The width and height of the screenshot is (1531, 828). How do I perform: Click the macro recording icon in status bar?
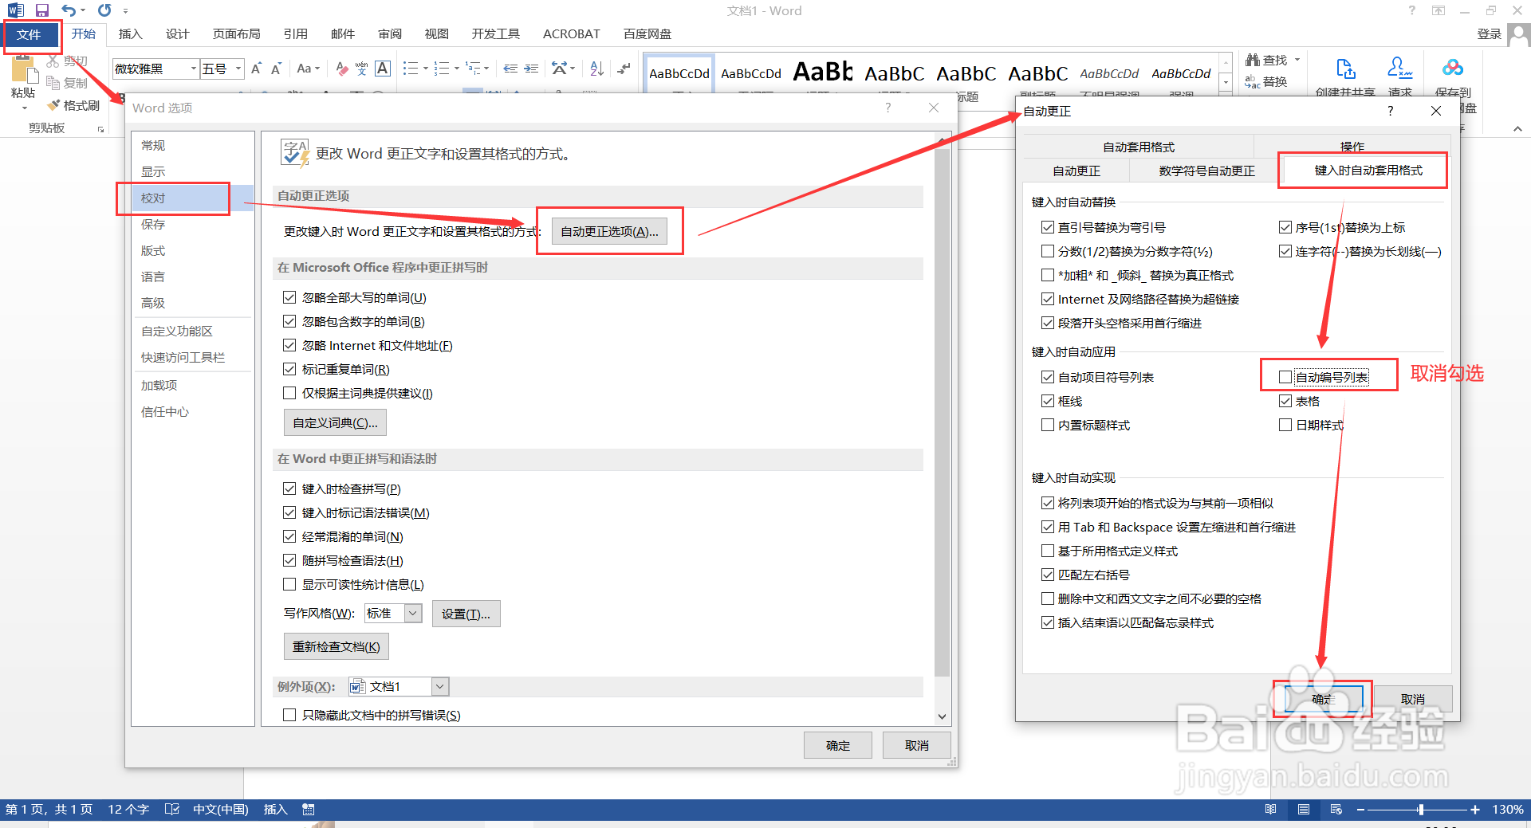click(309, 809)
